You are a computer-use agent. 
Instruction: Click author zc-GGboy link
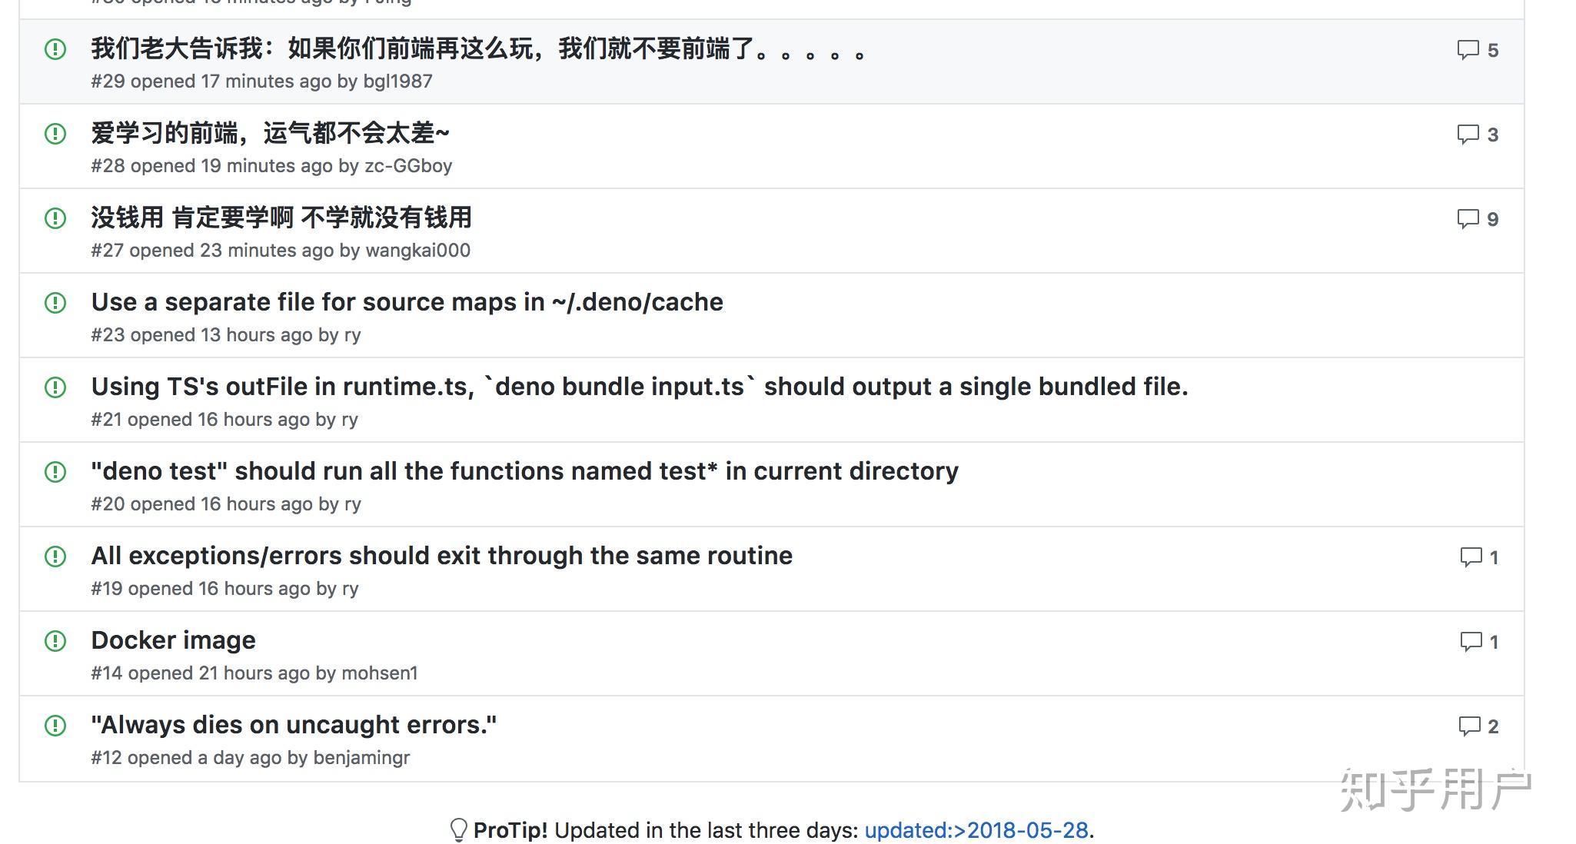coord(408,166)
